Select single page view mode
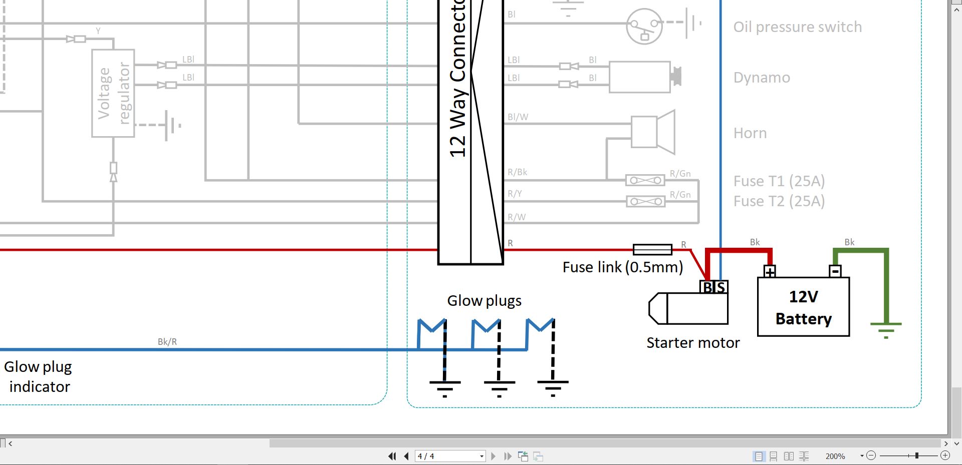 pos(759,456)
